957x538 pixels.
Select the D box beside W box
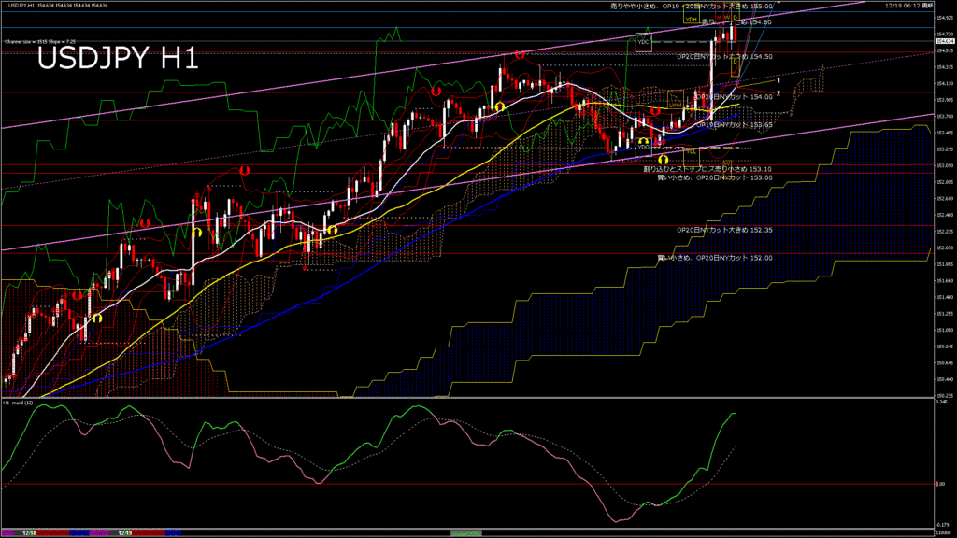736,17
